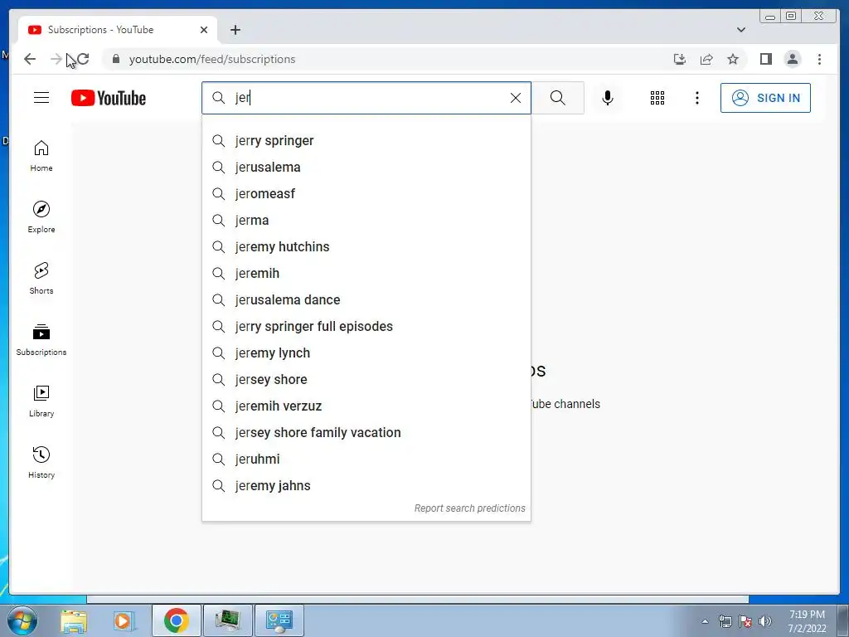Click Chrome taskbar icon
849x637 pixels.
click(x=176, y=620)
